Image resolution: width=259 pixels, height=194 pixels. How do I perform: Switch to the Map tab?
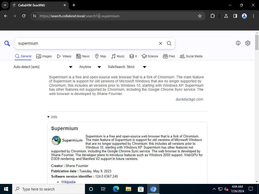pyautogui.click(x=100, y=56)
